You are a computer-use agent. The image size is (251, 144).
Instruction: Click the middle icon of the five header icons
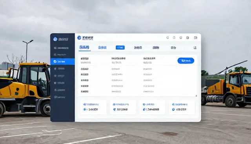coord(181,38)
